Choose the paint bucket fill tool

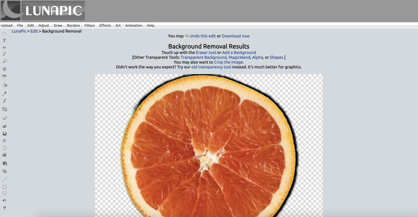(x=5, y=85)
